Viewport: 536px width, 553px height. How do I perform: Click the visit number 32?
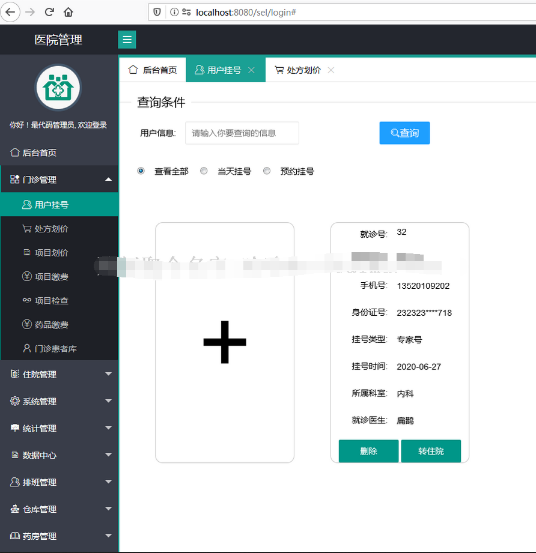point(401,232)
